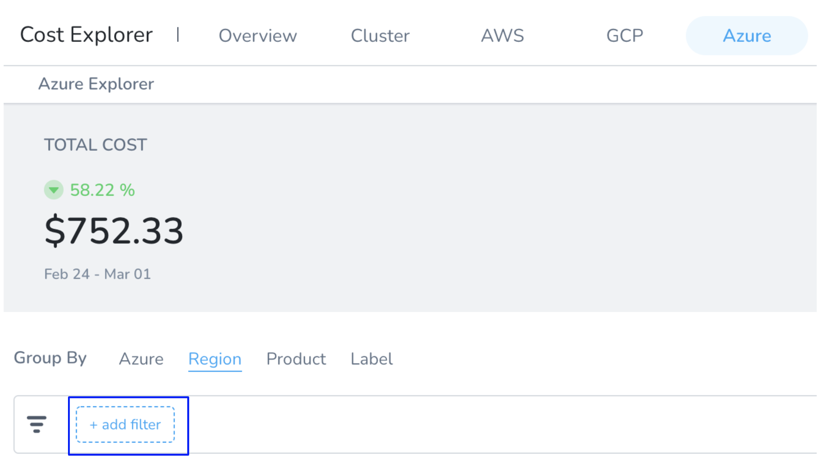Switch to the Cluster tab
Screen dimensions: 838x465
pos(380,36)
